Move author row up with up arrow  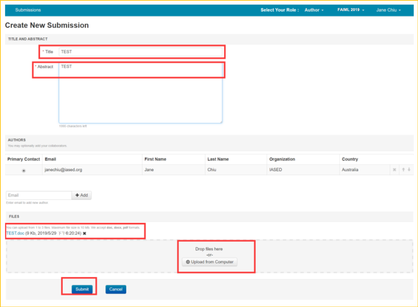[404, 170]
